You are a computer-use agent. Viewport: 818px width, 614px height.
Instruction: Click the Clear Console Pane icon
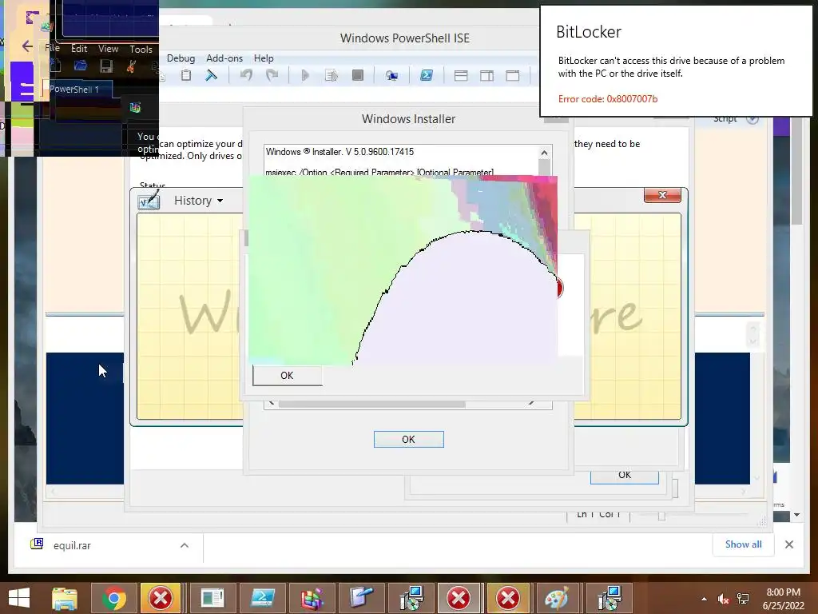tap(211, 75)
